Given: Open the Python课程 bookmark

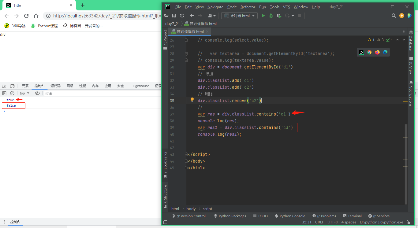Looking at the screenshot, I should (x=44, y=26).
